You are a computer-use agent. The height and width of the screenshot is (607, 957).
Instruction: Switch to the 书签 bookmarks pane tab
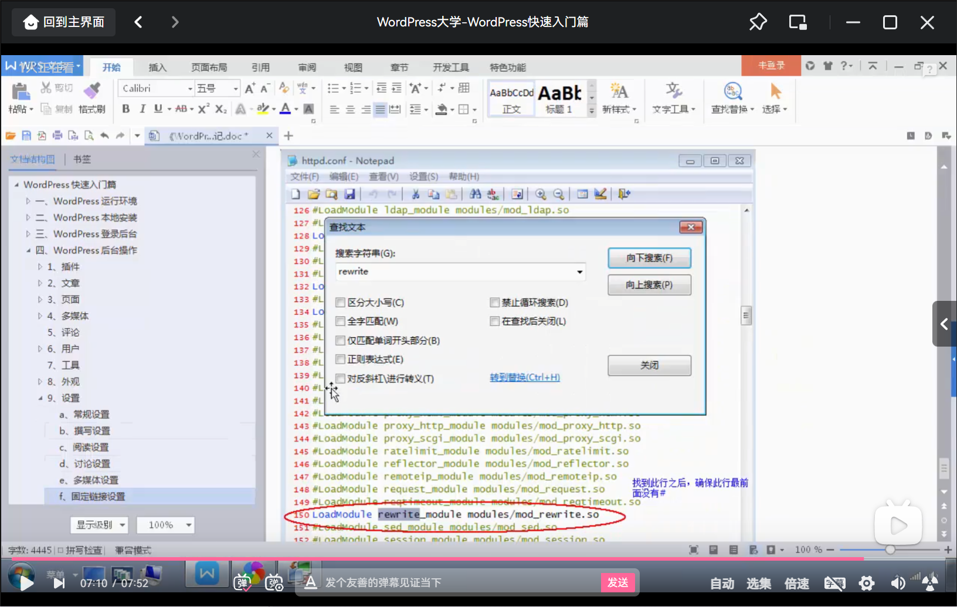tap(82, 159)
